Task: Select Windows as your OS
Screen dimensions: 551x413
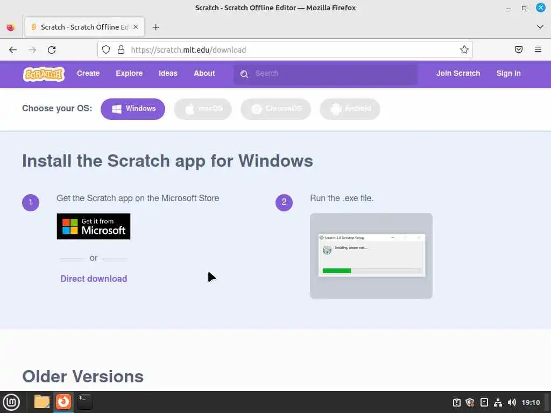Action: pyautogui.click(x=133, y=109)
